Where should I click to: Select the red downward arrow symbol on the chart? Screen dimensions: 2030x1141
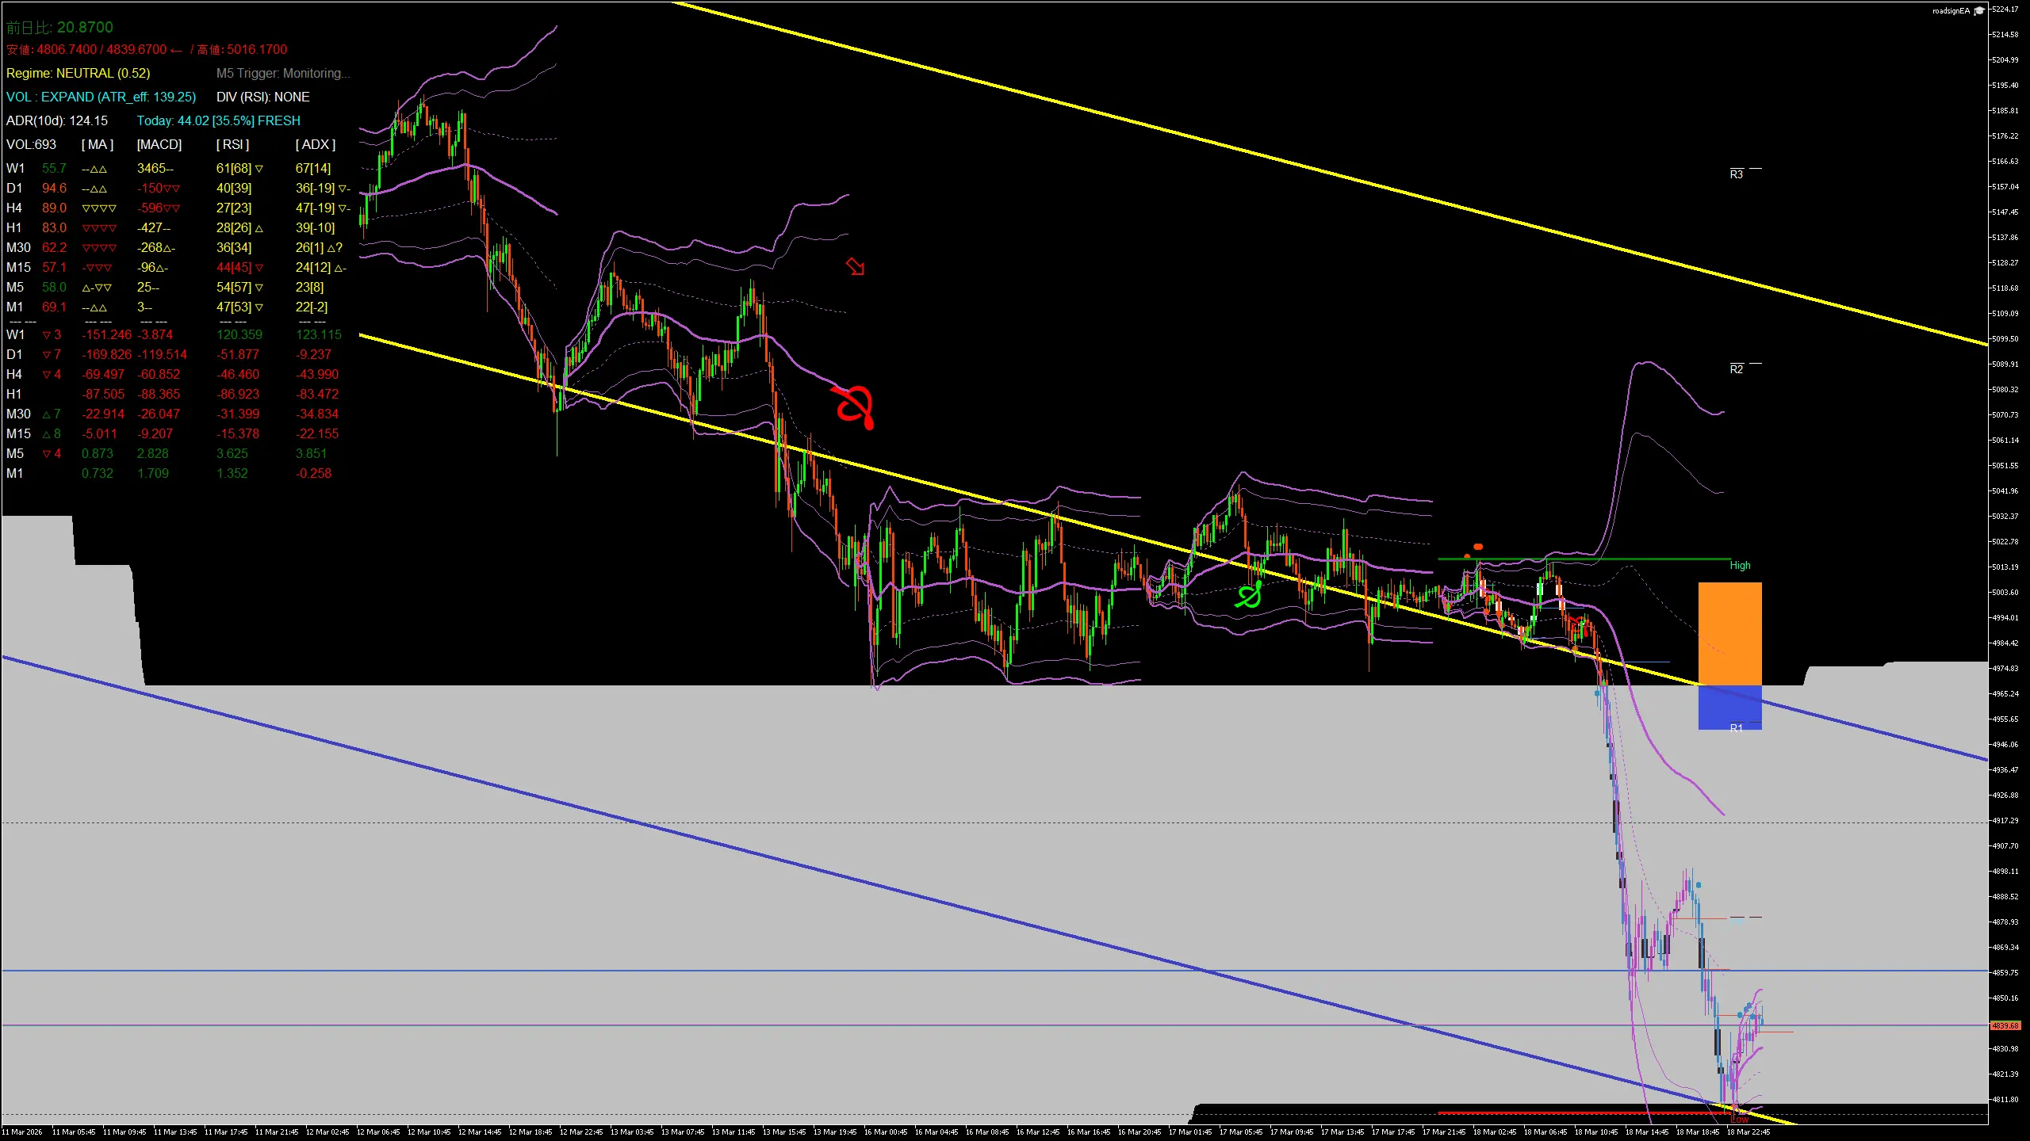click(856, 267)
